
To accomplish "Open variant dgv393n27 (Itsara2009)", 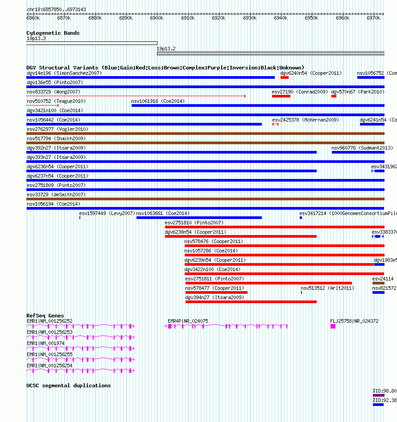I will (56, 158).
